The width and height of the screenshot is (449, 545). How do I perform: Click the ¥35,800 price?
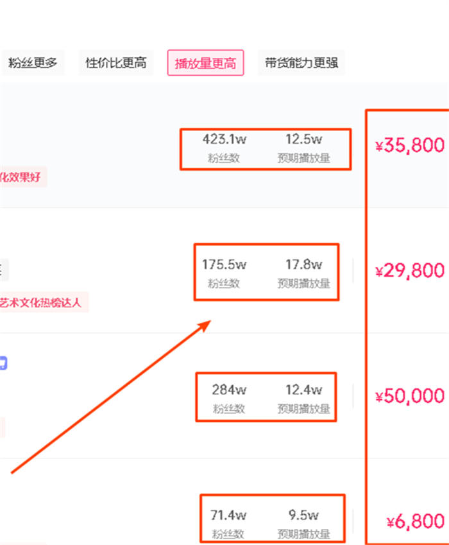pos(410,146)
